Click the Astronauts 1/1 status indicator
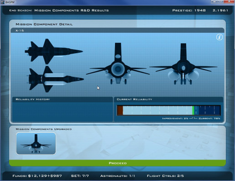This screenshot has height=181, width=235. pyautogui.click(x=117, y=176)
